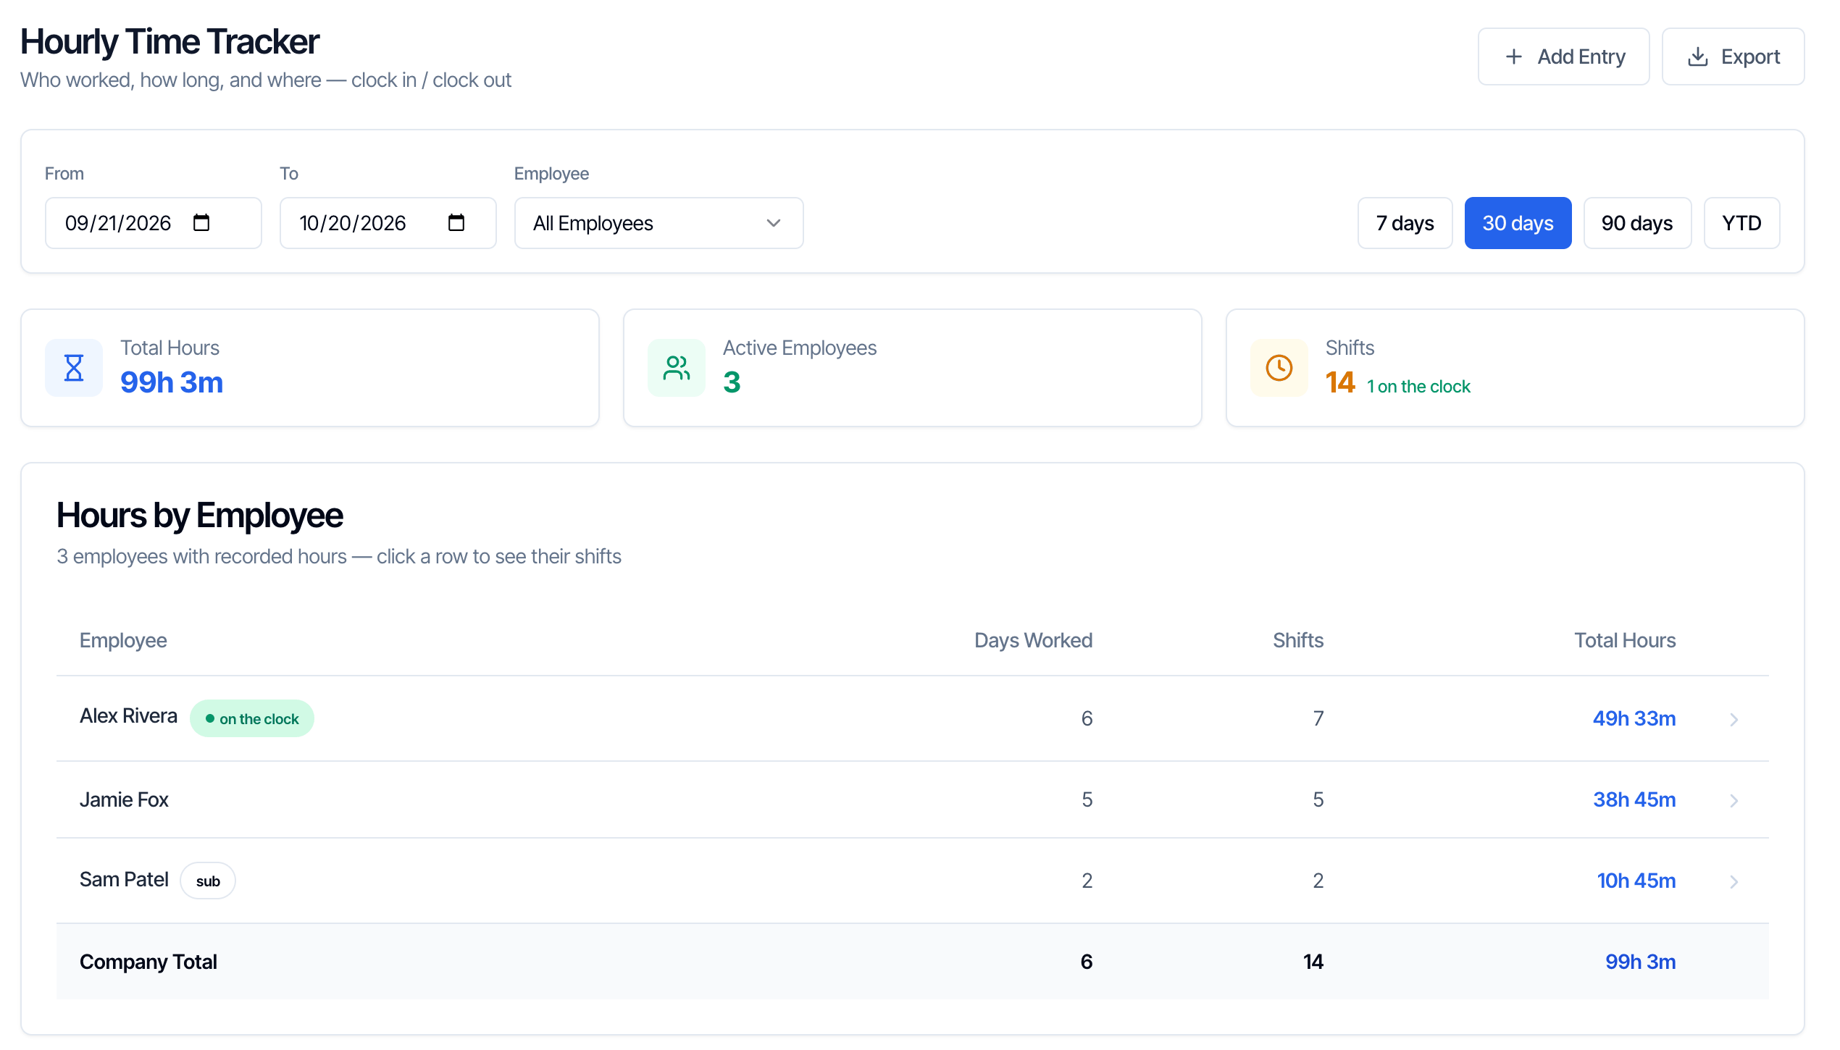Viewport: 1840px width, 1050px height.
Task: Click the plus icon in Add Entry
Action: (x=1514, y=56)
